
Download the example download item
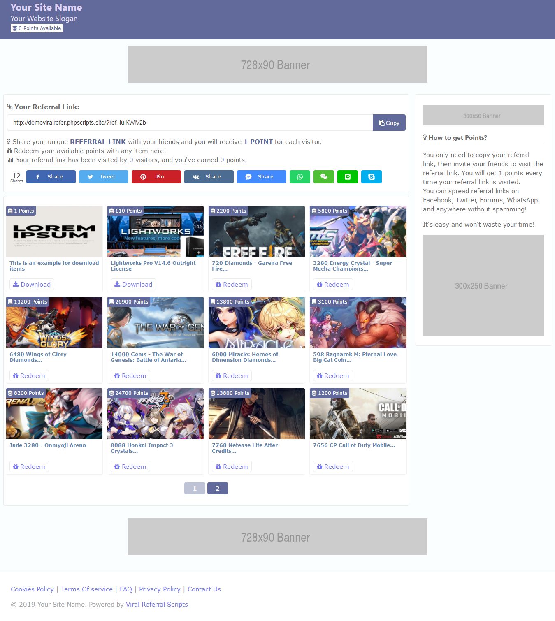[x=32, y=284]
